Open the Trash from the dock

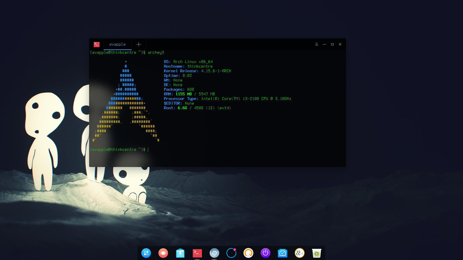(x=317, y=253)
